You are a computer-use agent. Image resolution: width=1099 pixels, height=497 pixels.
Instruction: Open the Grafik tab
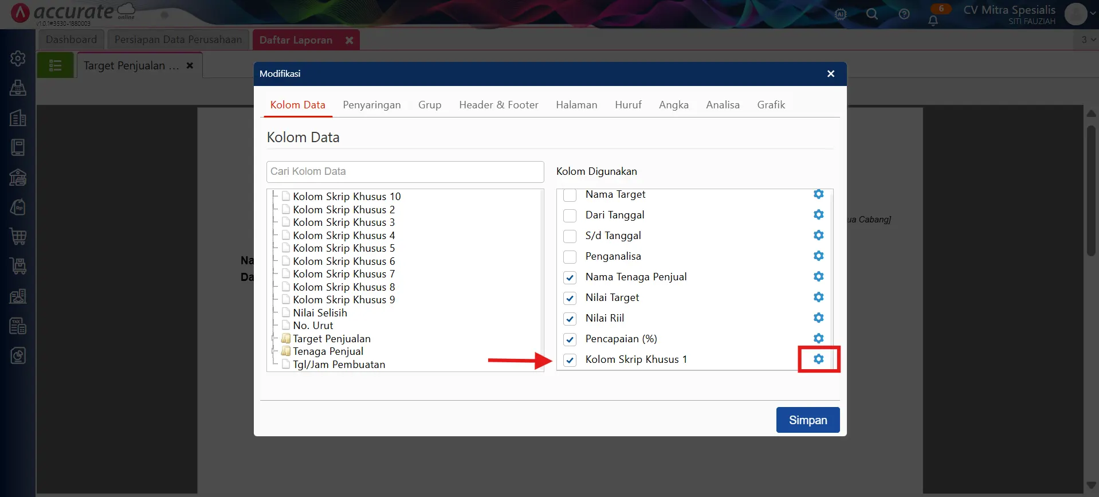tap(771, 105)
